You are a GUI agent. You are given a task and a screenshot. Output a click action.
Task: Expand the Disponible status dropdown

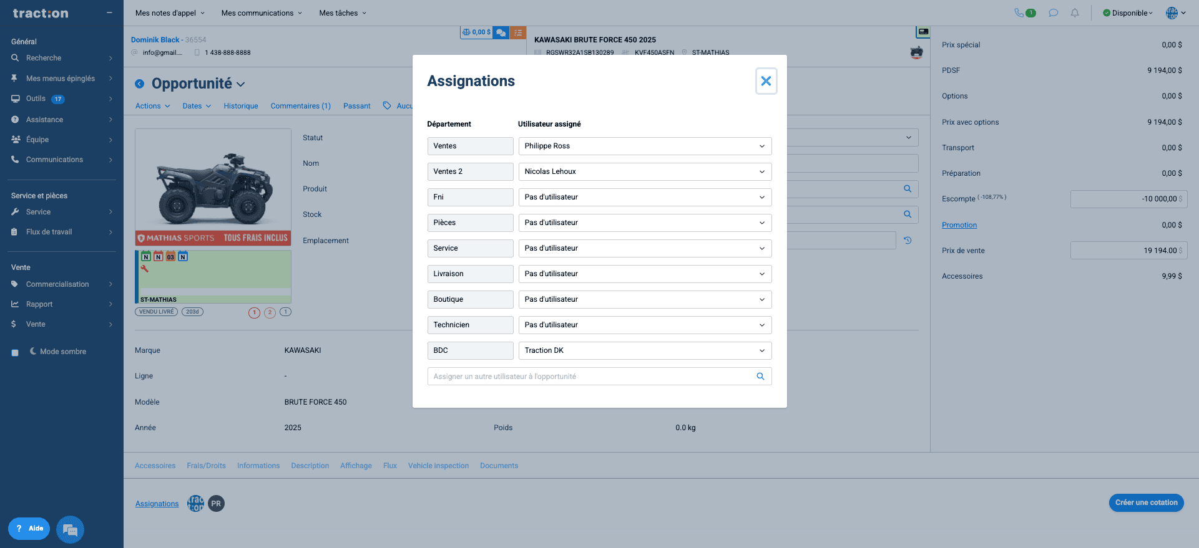[1128, 13]
